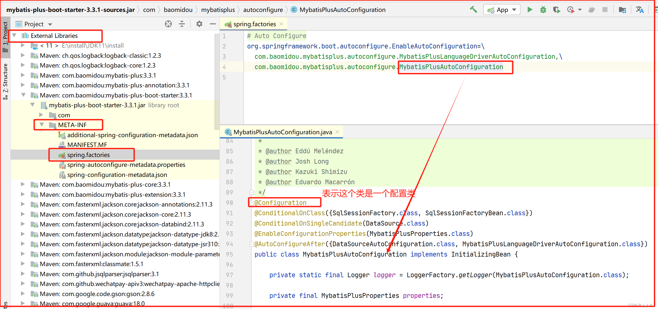Close the MybatisPlusAutoConfiguration.java tab
Image resolution: width=658 pixels, height=309 pixels.
(x=337, y=132)
